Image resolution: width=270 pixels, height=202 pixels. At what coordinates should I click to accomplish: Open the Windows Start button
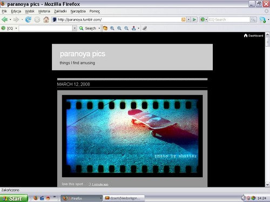13,198
